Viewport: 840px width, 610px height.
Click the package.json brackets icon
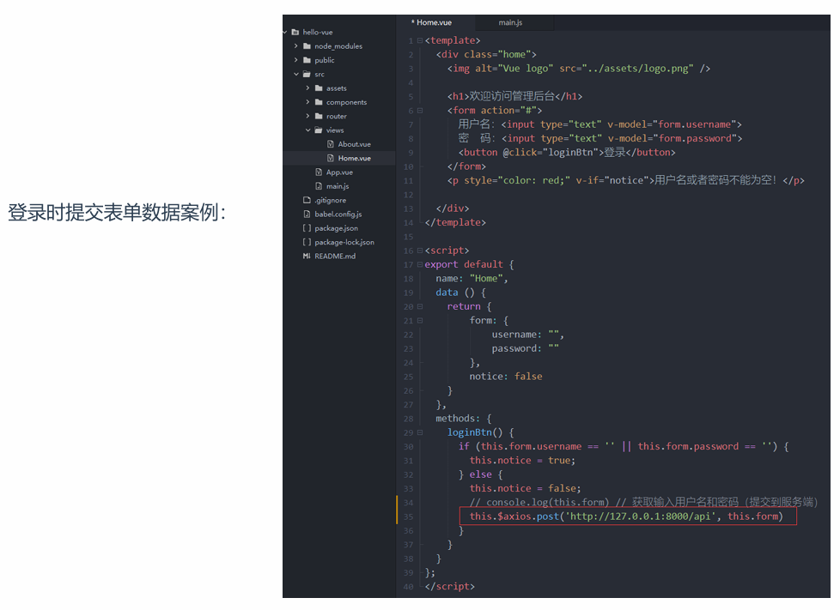click(307, 228)
